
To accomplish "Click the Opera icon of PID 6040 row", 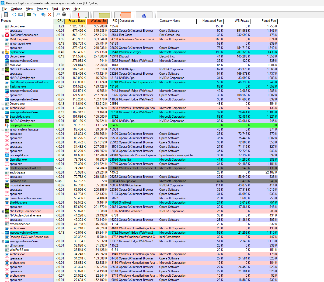I will click(7, 280).
